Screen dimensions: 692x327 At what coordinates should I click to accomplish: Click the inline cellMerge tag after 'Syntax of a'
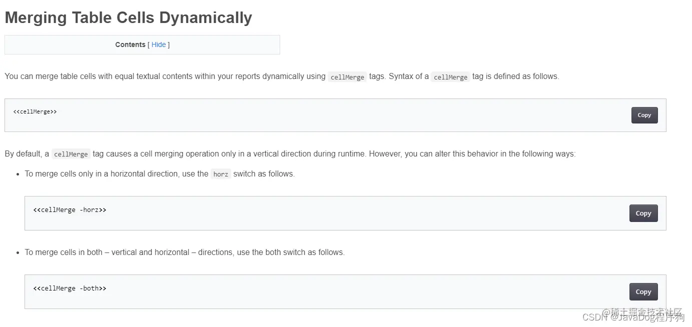[450, 77]
